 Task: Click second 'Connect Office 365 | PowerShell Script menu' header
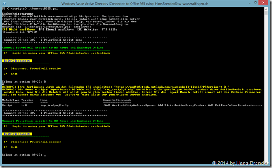coord(43,113)
